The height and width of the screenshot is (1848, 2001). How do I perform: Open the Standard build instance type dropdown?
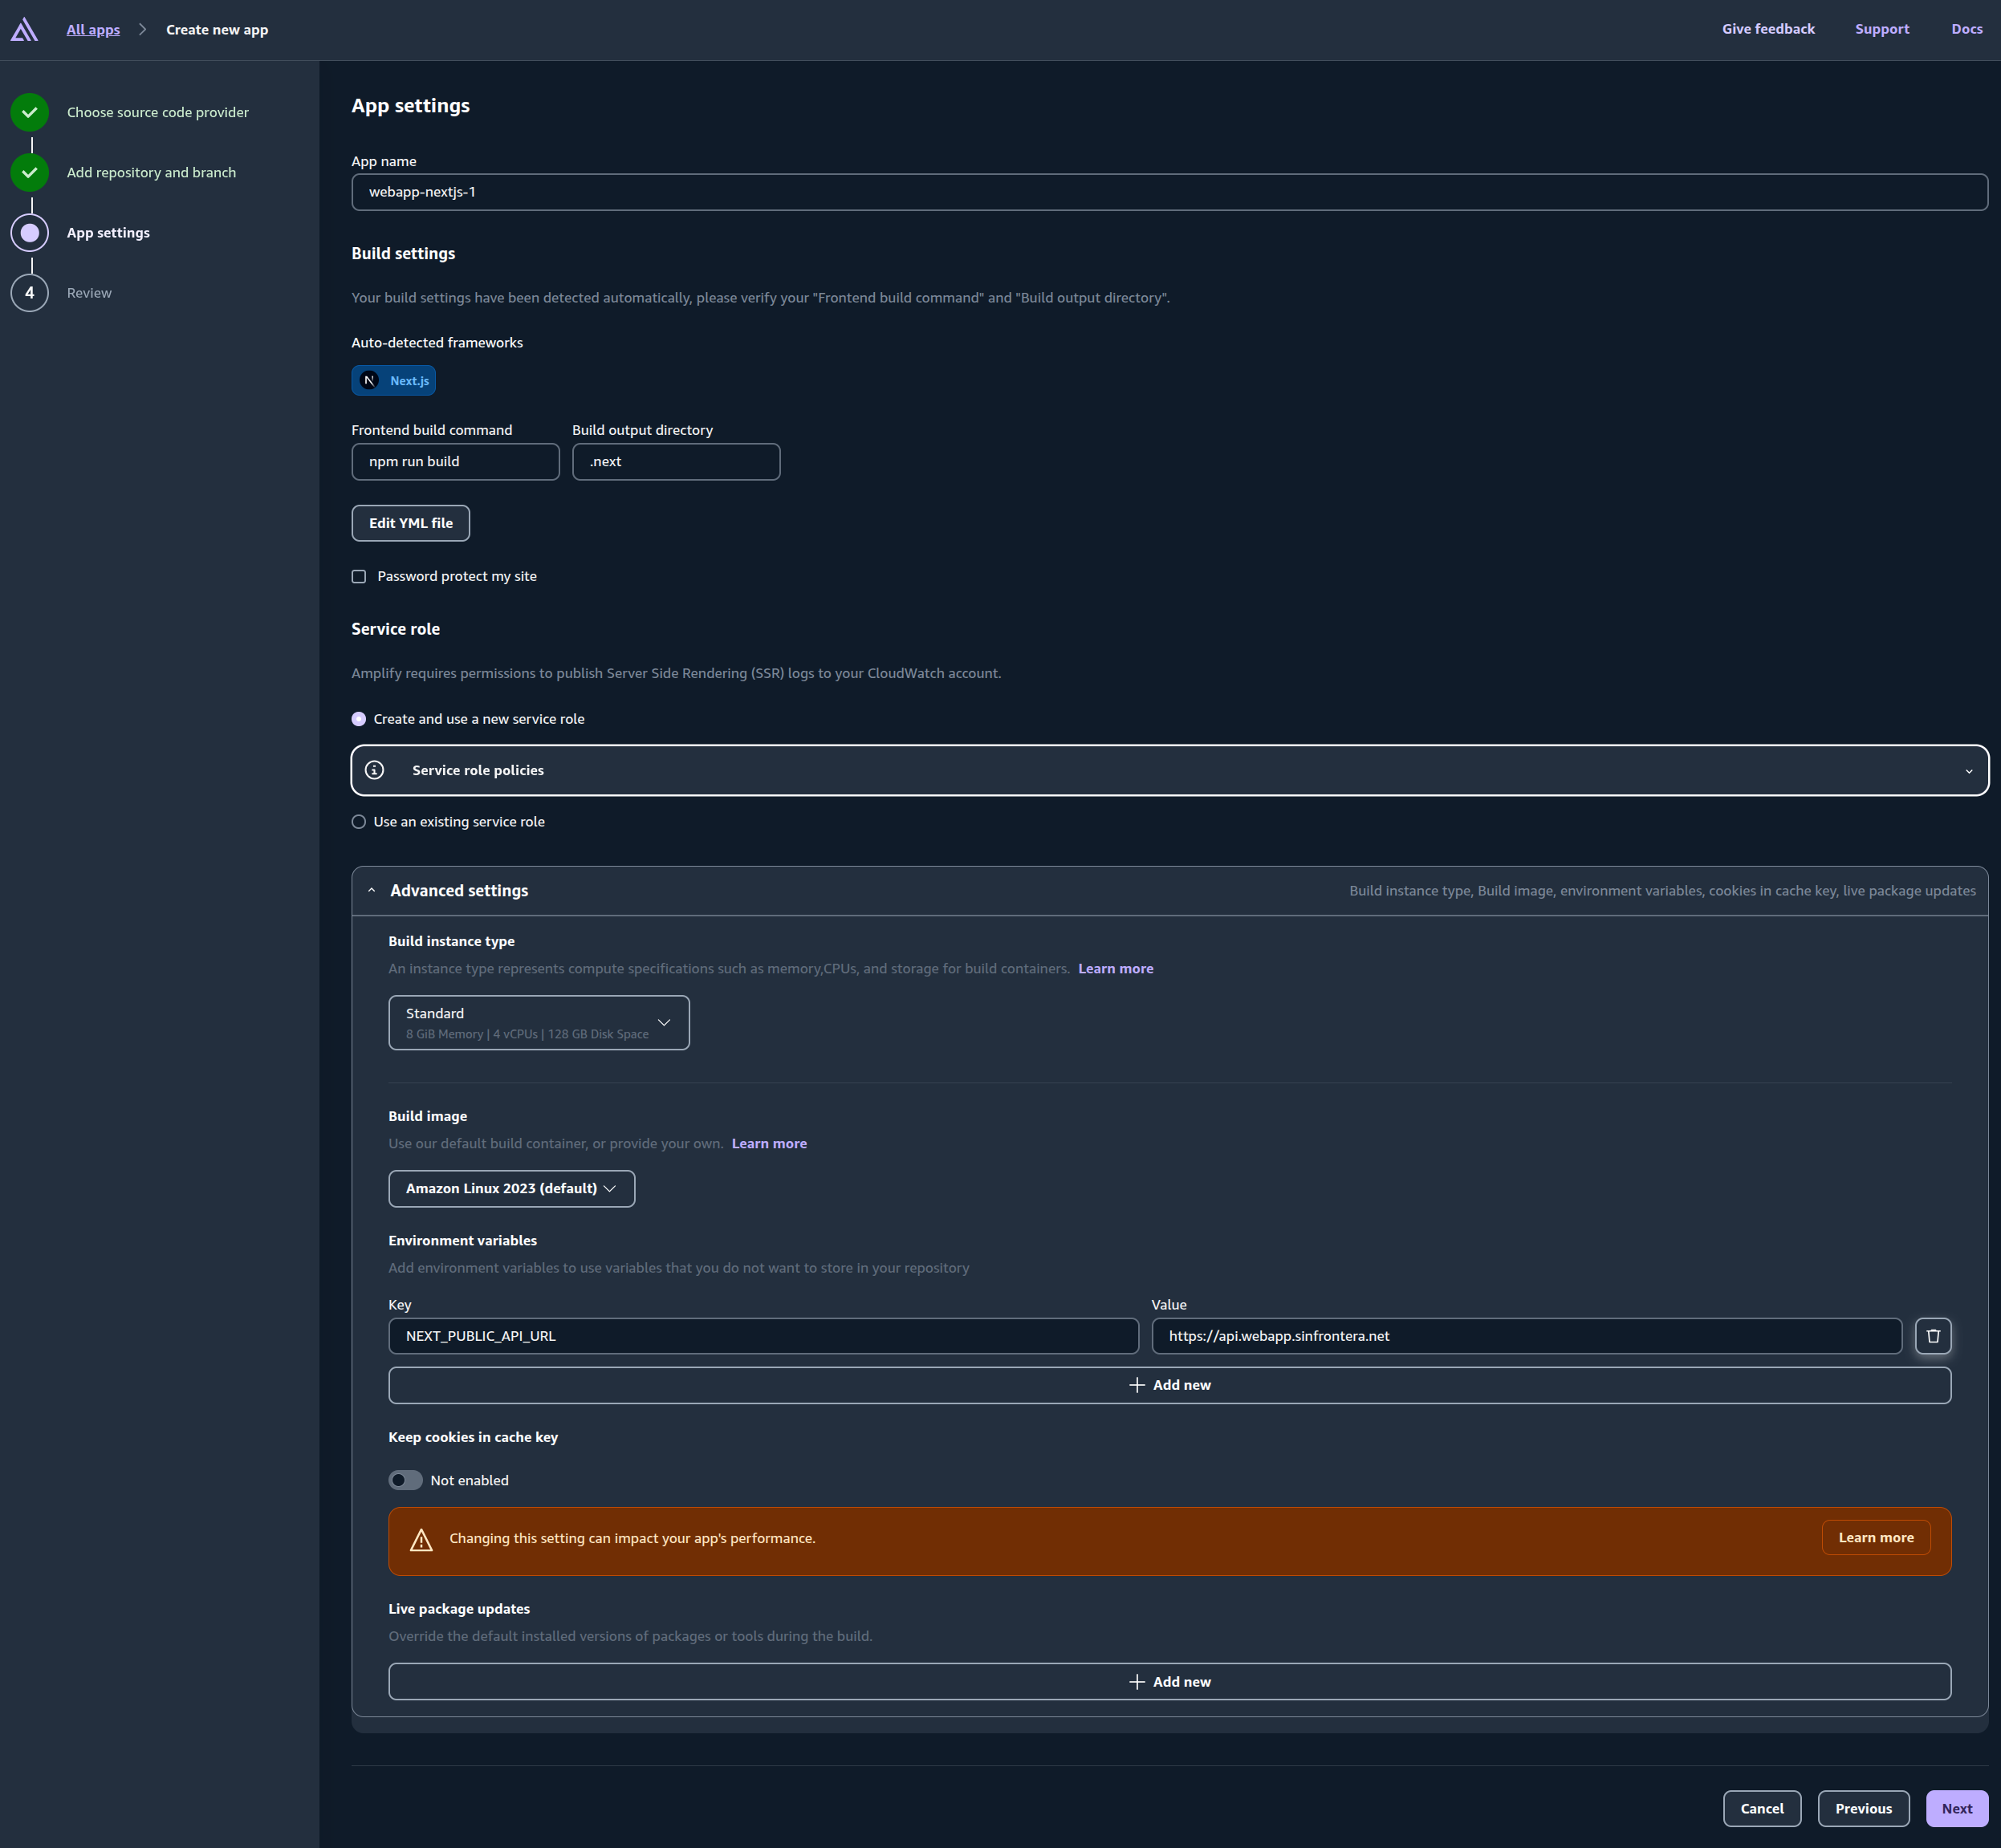(x=538, y=1022)
